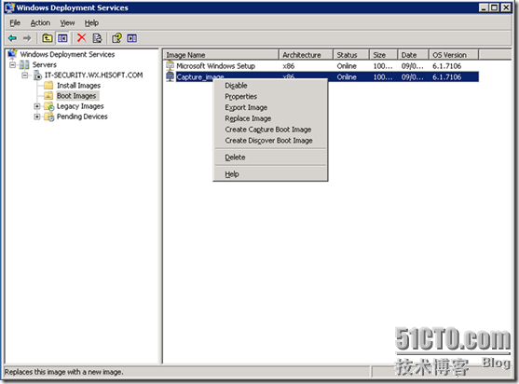Select Windows Deployment Services root label
Image resolution: width=519 pixels, height=384 pixels.
(x=67, y=54)
